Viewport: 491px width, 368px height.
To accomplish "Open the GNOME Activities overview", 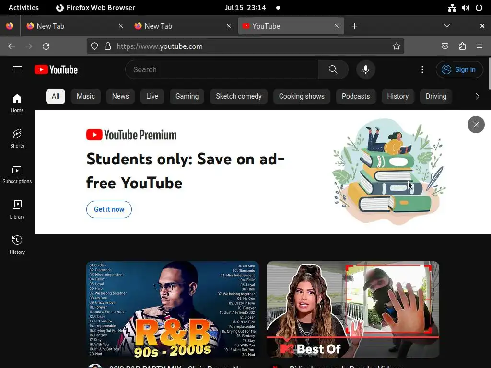I will click(x=24, y=8).
